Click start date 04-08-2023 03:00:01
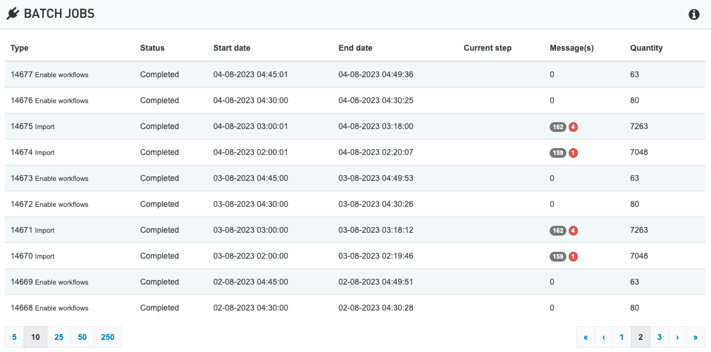This screenshot has width=711, height=352. (251, 126)
